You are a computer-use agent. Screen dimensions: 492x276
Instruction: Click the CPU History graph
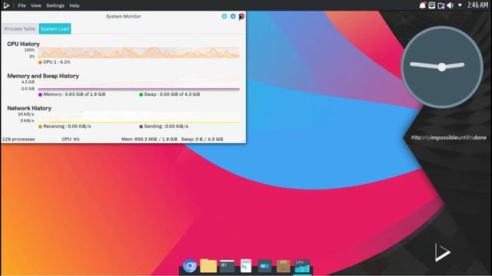point(139,53)
